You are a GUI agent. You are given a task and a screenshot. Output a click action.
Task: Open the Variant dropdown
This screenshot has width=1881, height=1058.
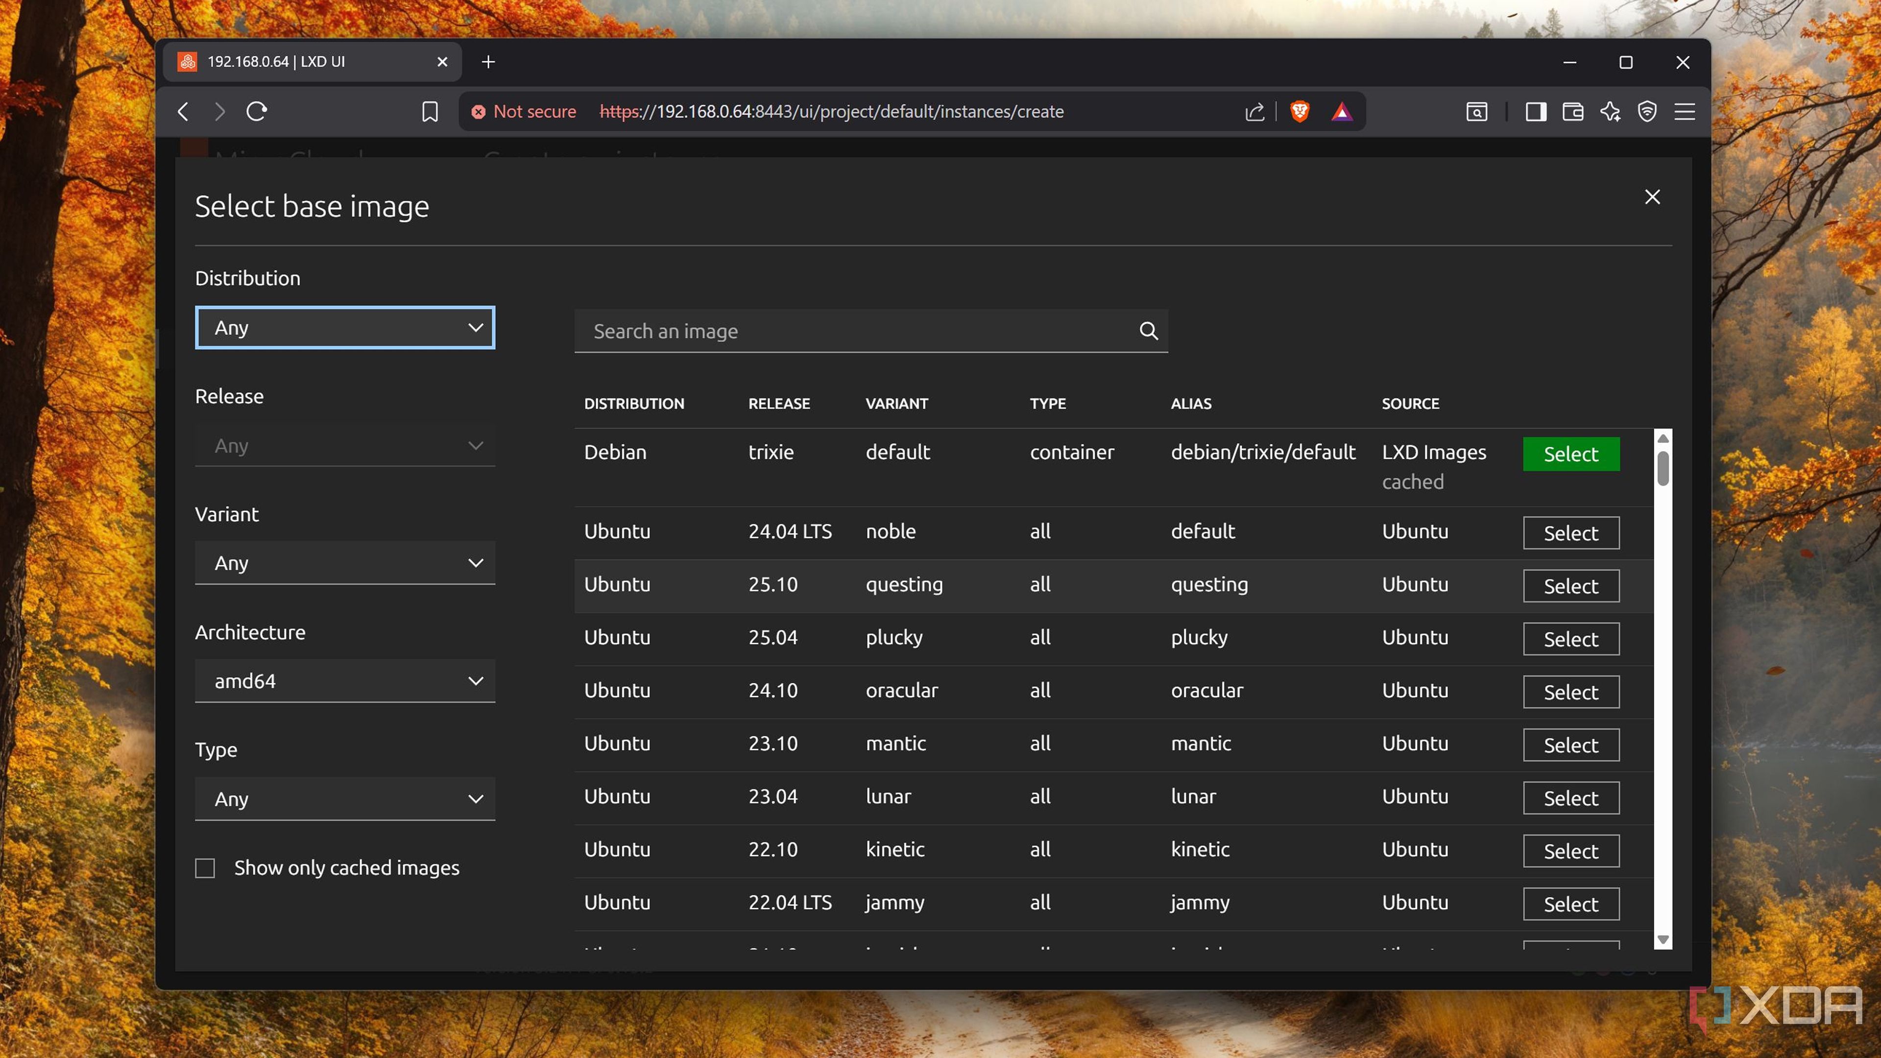coord(345,563)
